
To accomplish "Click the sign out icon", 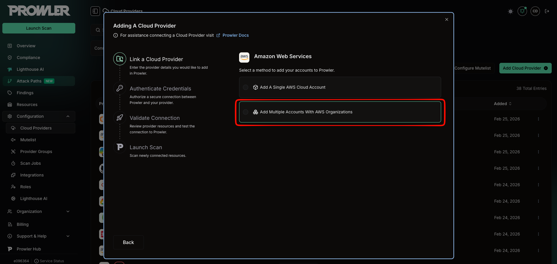I will (547, 11).
